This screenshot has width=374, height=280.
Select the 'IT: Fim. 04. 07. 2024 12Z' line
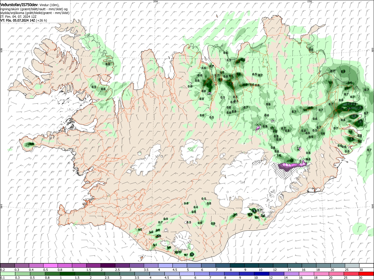point(18,17)
